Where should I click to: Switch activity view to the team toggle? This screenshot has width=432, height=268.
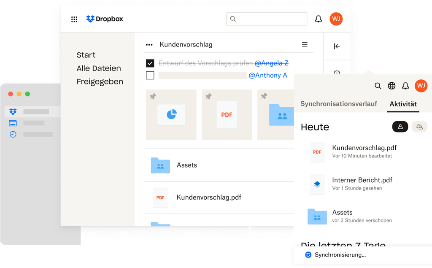pyautogui.click(x=419, y=127)
